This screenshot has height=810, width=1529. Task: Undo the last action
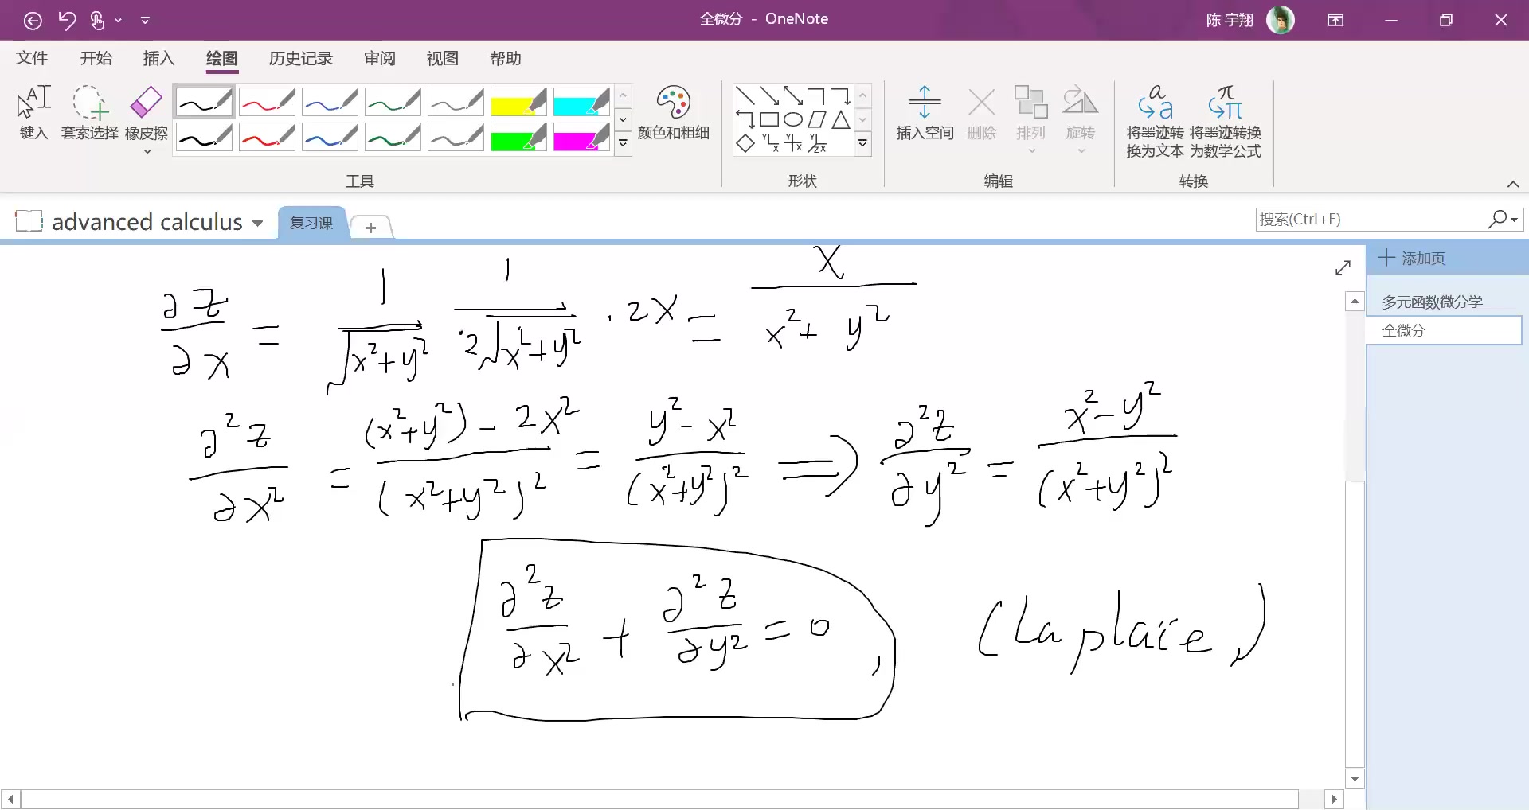pyautogui.click(x=67, y=21)
